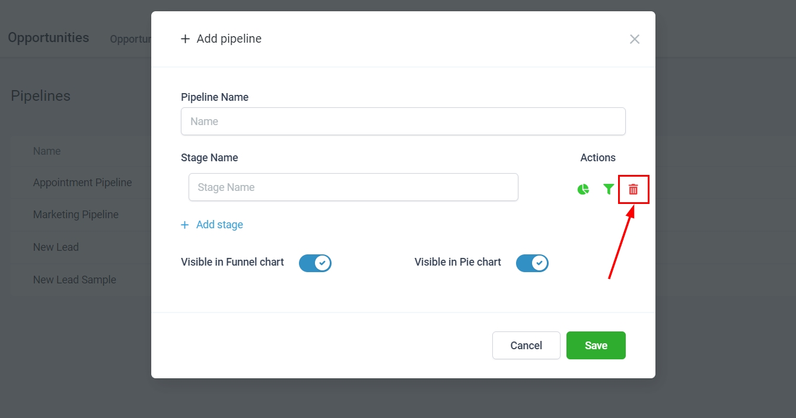Image resolution: width=796 pixels, height=418 pixels.
Task: Close the Add pipeline dialog with the X
Action: (634, 39)
